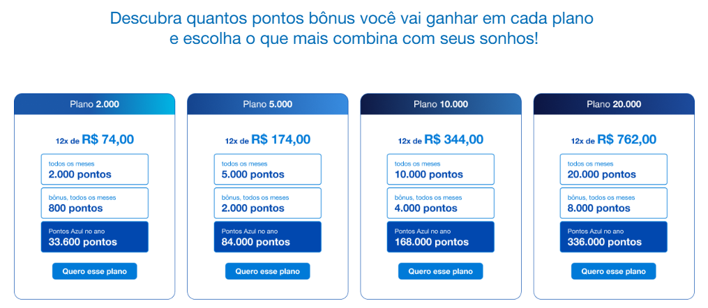Select the 12x de R$ 174,00 price
Viewport: 708px width, 308px height.
(267, 139)
